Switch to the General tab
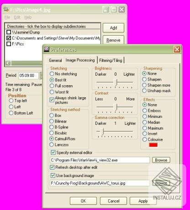Image resolution: width=190 pixels, height=210 pixels. click(55, 61)
